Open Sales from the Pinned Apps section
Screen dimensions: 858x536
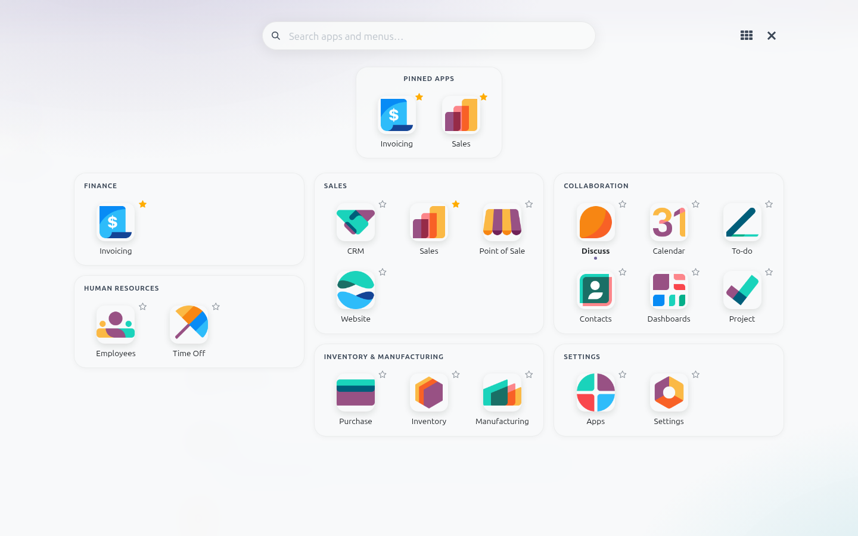tap(461, 115)
